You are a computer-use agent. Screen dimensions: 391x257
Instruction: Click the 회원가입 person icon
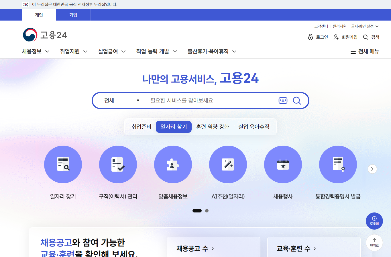(x=336, y=37)
